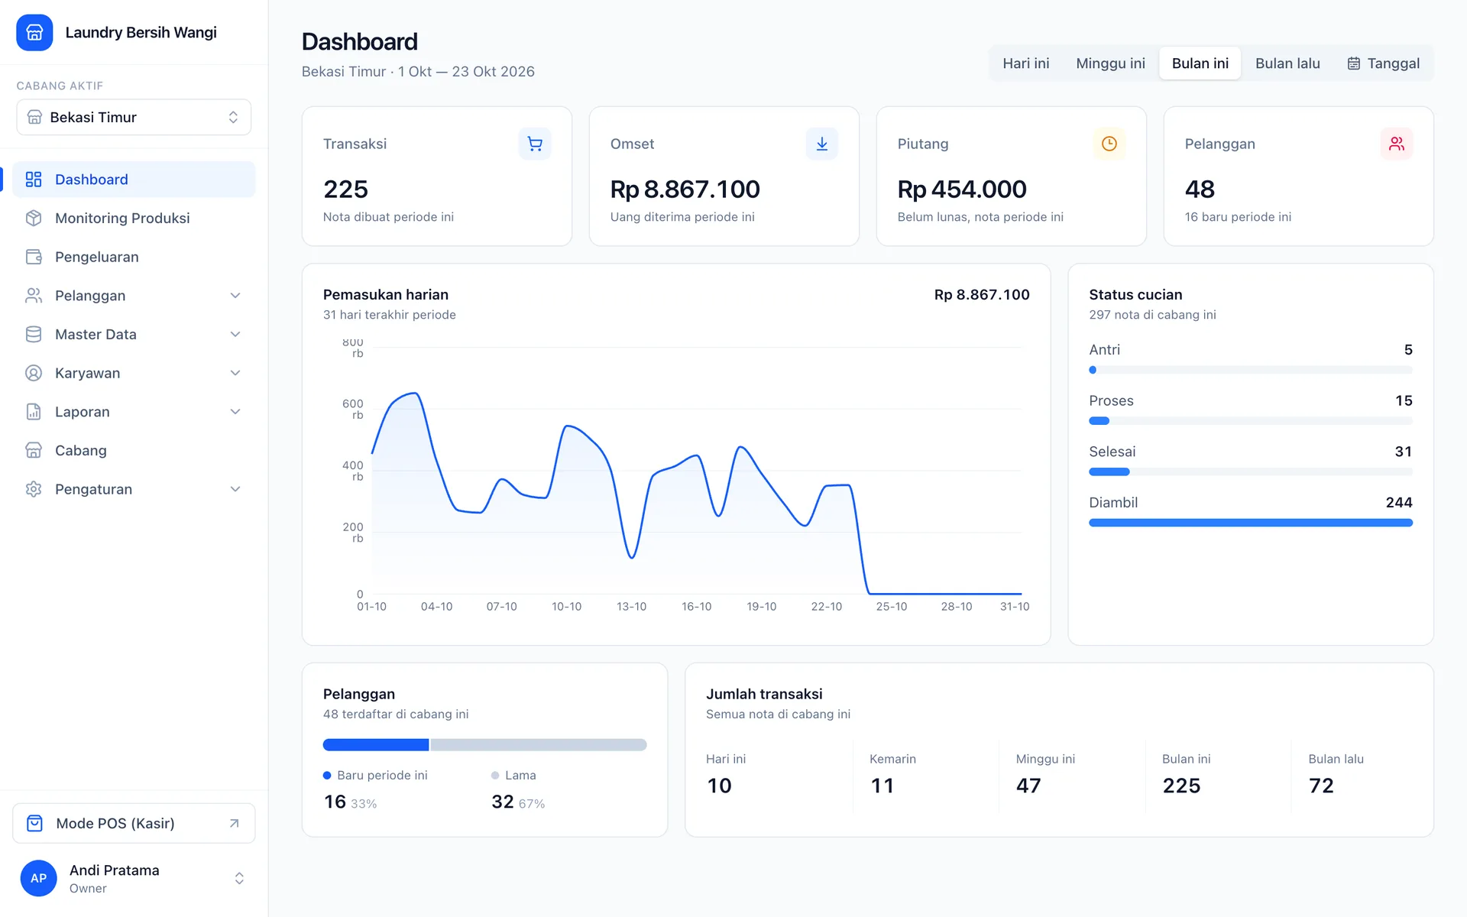This screenshot has width=1467, height=917.
Task: Click the AP user avatar
Action: [39, 878]
